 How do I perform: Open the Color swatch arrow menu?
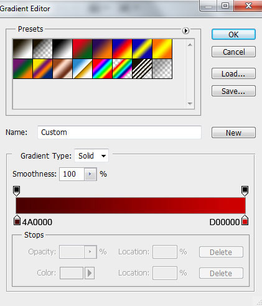90,273
